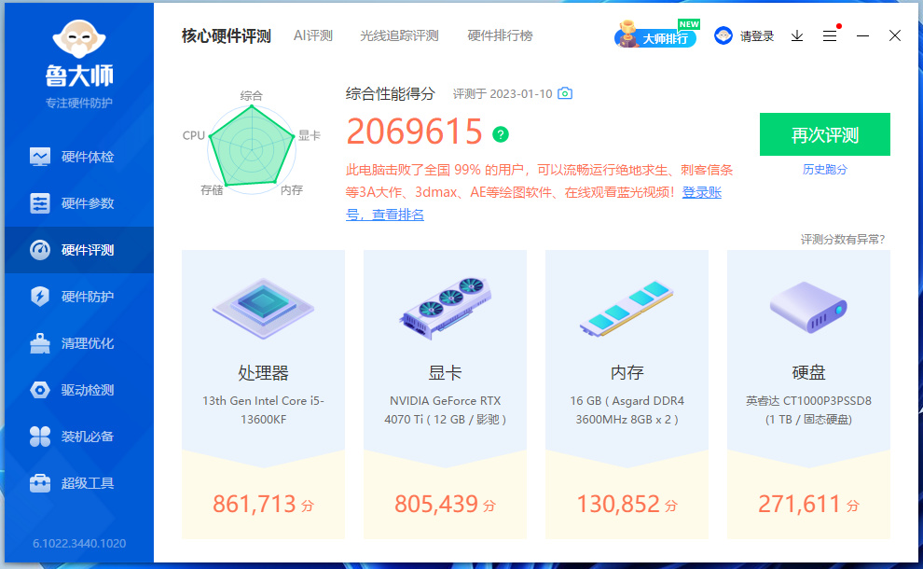Click the processor chip image

263,308
